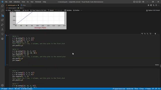Run the selected plot 1 cell
Image resolution: width=161 pixels, height=90 pixels.
(7, 35)
